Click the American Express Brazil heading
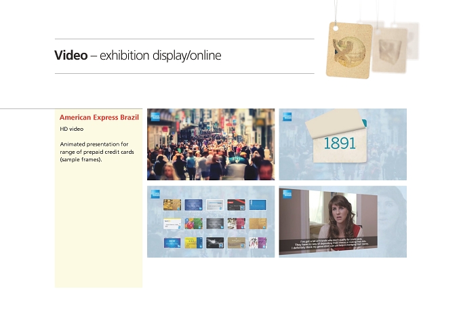The width and height of the screenshot is (461, 326). point(99,117)
